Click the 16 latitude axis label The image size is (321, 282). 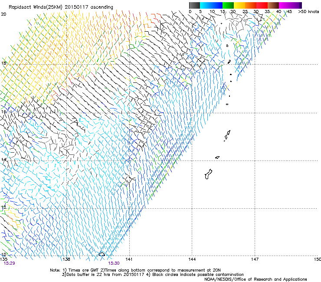pyautogui.click(x=3, y=111)
